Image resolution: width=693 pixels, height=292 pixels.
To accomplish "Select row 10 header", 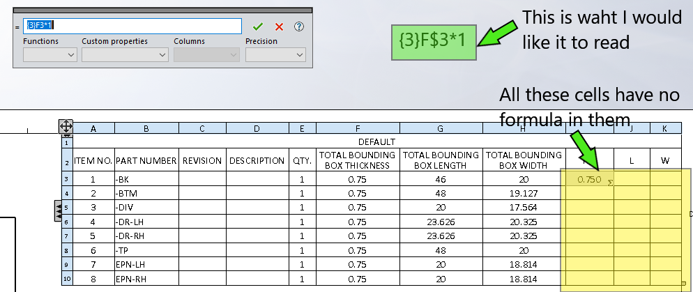I will [x=68, y=279].
